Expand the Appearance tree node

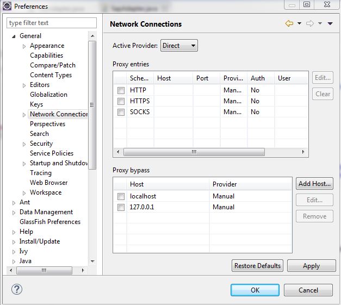(24, 46)
